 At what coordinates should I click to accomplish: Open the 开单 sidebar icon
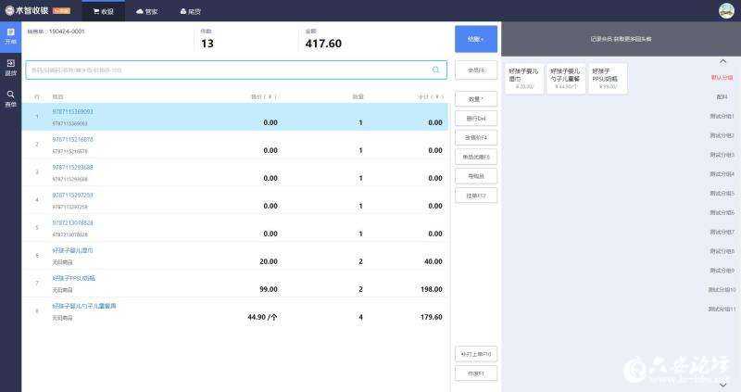10,36
